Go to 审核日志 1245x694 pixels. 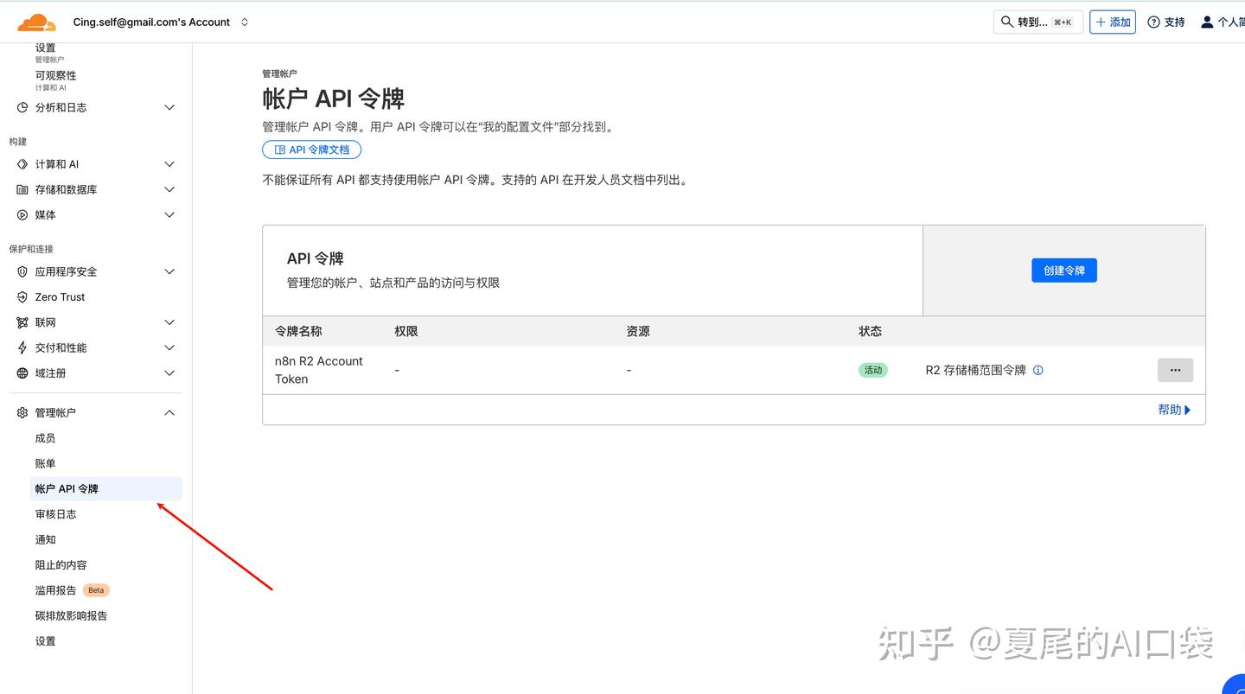coord(55,513)
